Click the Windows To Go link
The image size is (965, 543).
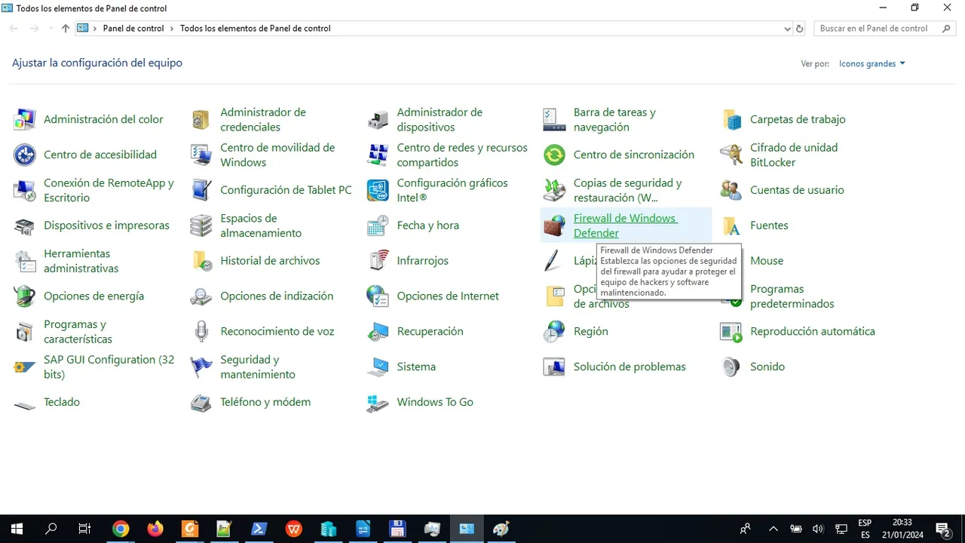tap(435, 402)
